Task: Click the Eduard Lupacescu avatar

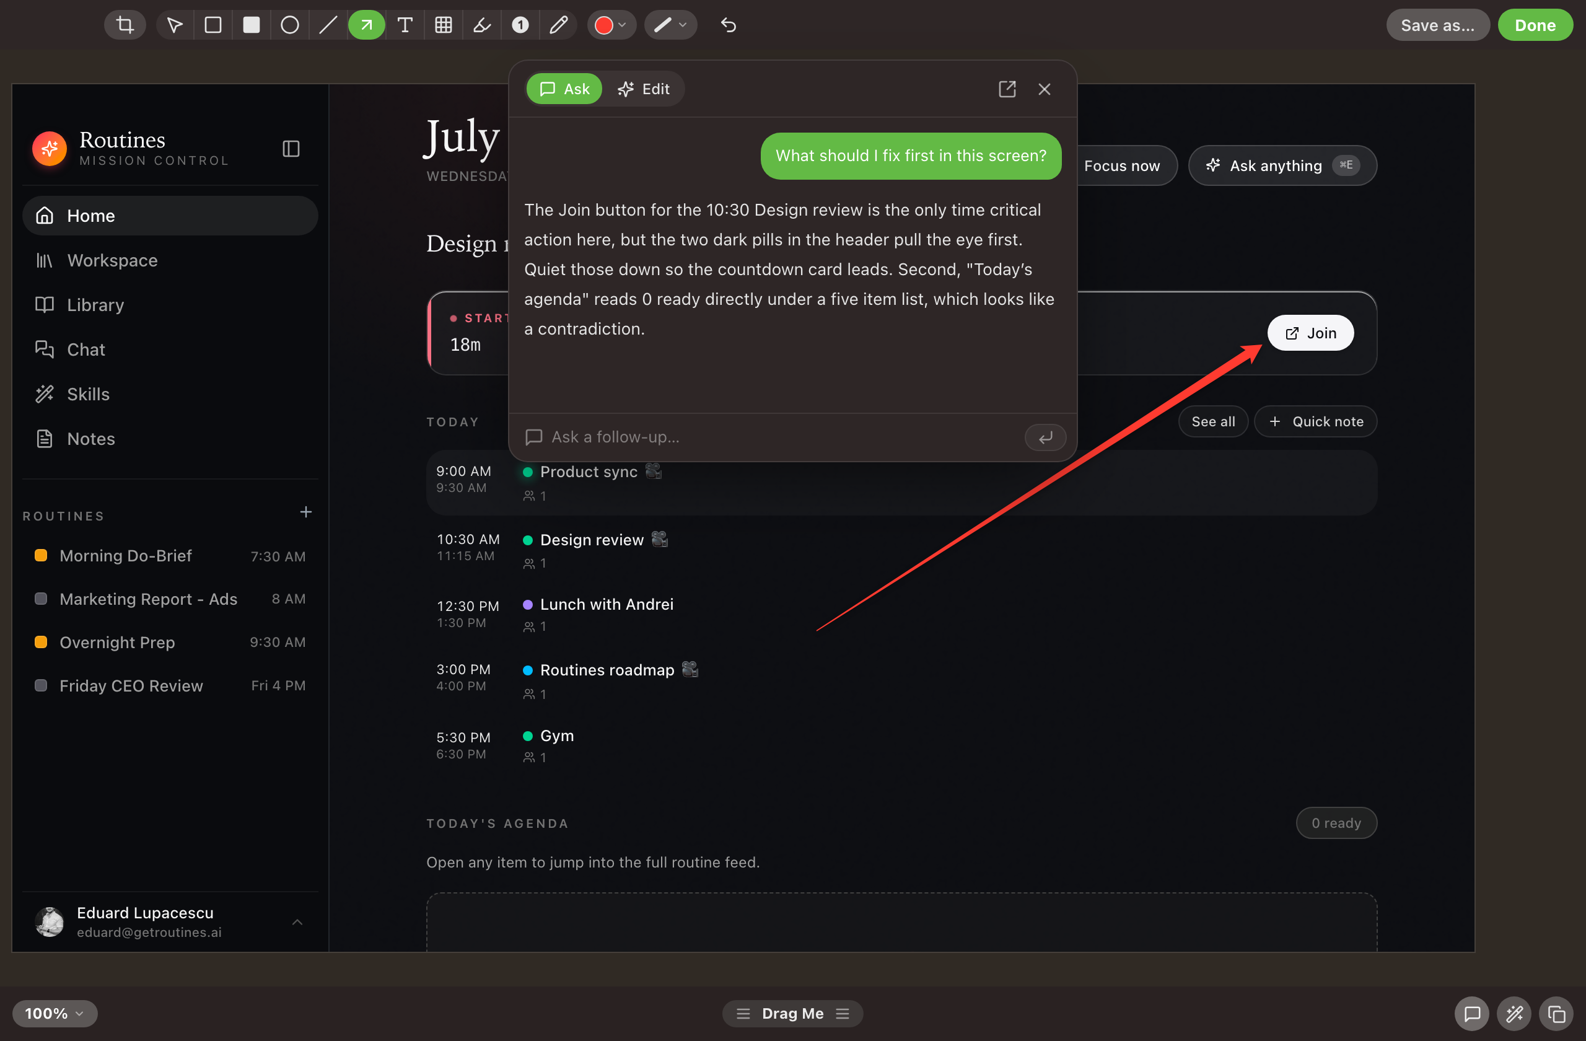Action: tap(50, 923)
